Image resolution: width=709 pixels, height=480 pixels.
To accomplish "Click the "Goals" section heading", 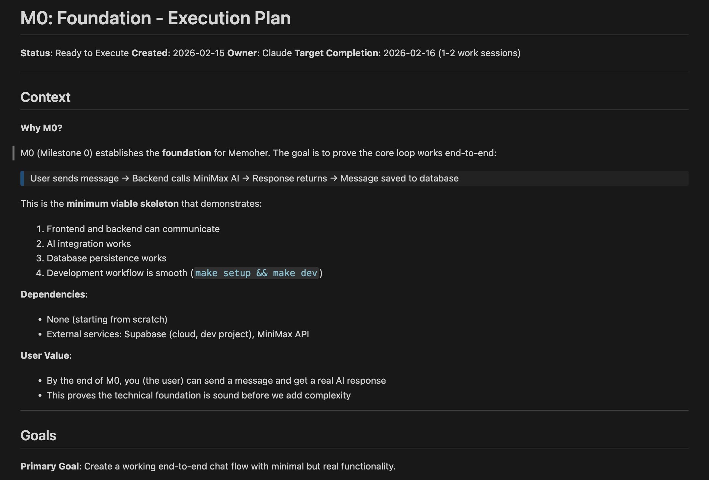I will click(x=39, y=436).
